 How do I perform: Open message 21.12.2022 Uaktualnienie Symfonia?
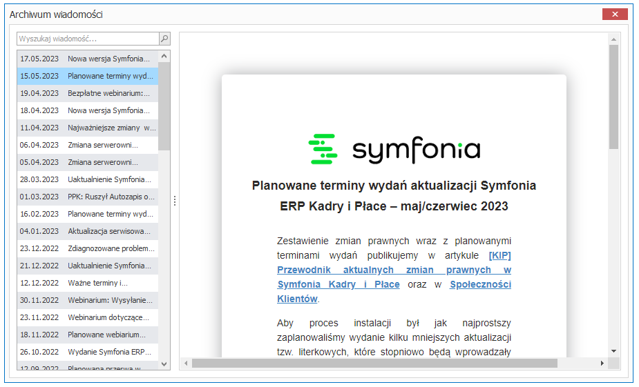coord(88,266)
